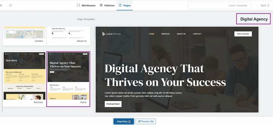Click the Back chevron arrow icon
This screenshot has height=125, width=273.
pos(268,5)
